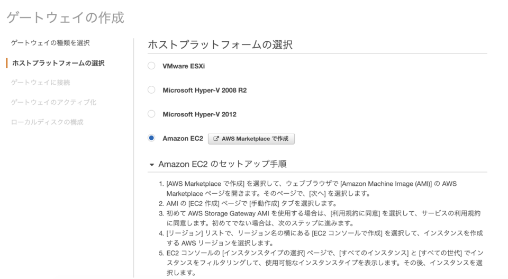Click the Amazon EC2 label text
The width and height of the screenshot is (508, 279).
coord(183,138)
